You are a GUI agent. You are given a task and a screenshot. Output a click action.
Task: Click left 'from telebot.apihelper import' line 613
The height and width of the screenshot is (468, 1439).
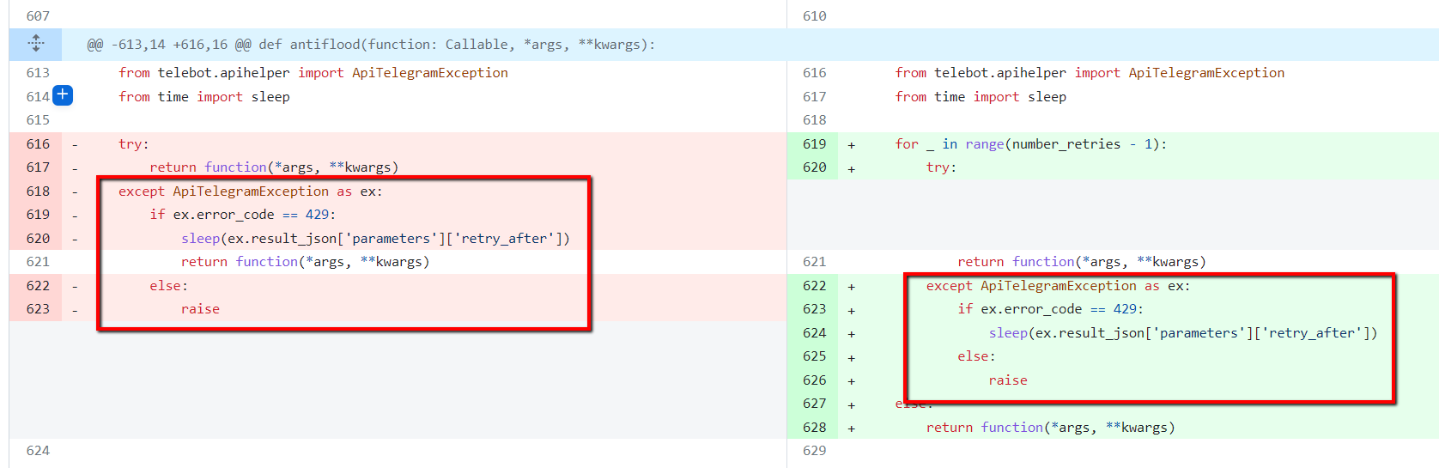point(313,73)
